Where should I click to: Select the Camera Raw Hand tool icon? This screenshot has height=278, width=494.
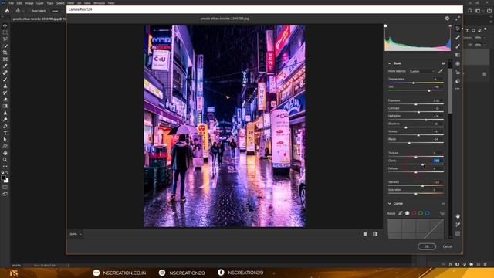[x=458, y=216]
